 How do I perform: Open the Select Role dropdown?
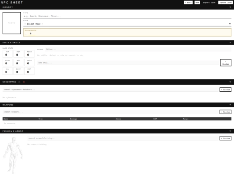click(x=127, y=24)
